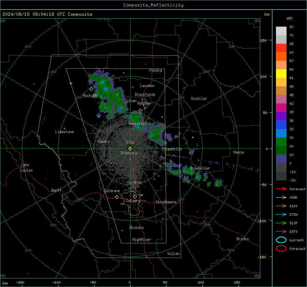Click the Sundre label
The image size is (307, 287).
coord(103,141)
